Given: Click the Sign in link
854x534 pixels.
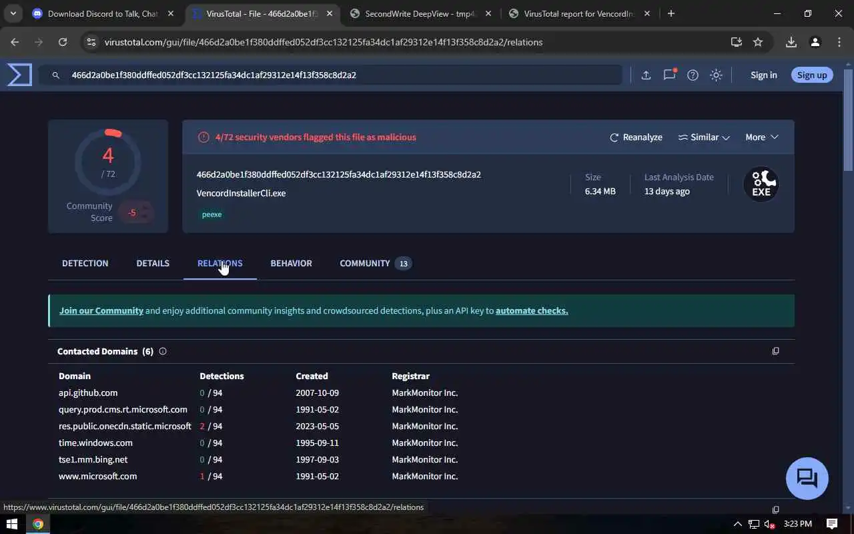Looking at the screenshot, I should (x=763, y=75).
